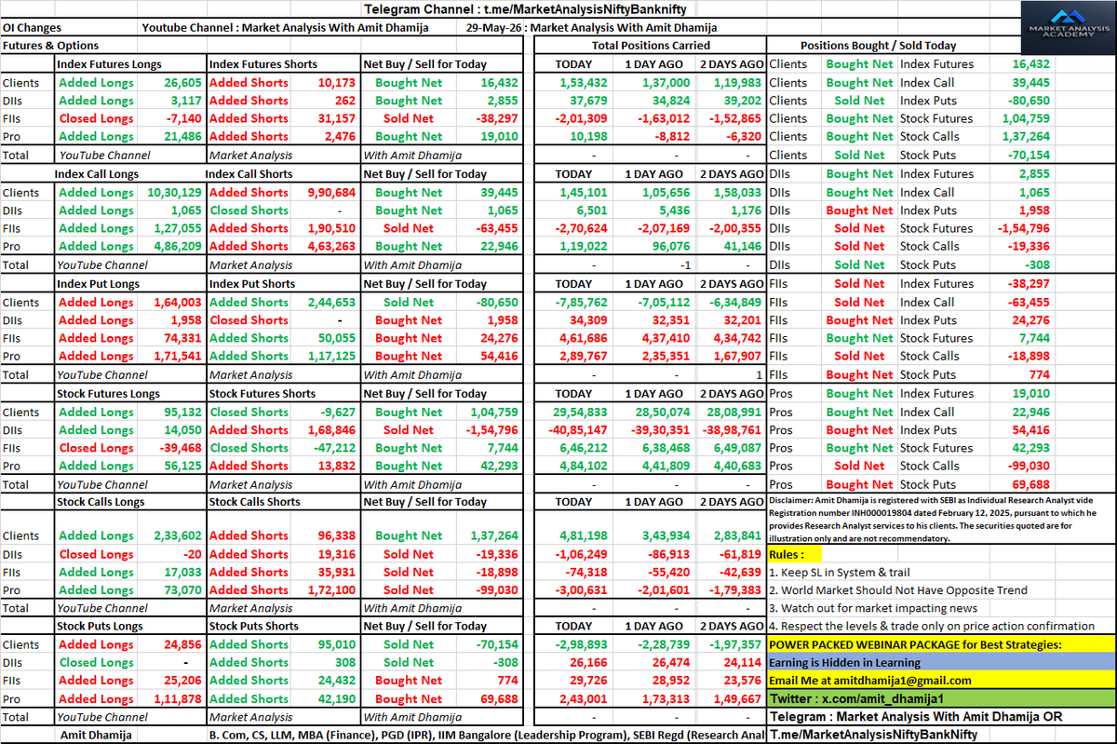Select the Rules : cell
The image size is (1117, 744).
pyautogui.click(x=796, y=554)
